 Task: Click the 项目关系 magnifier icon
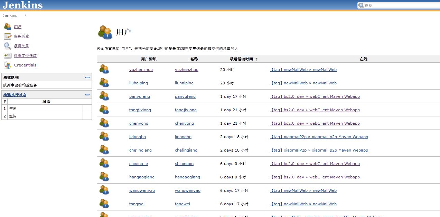[x=8, y=46]
